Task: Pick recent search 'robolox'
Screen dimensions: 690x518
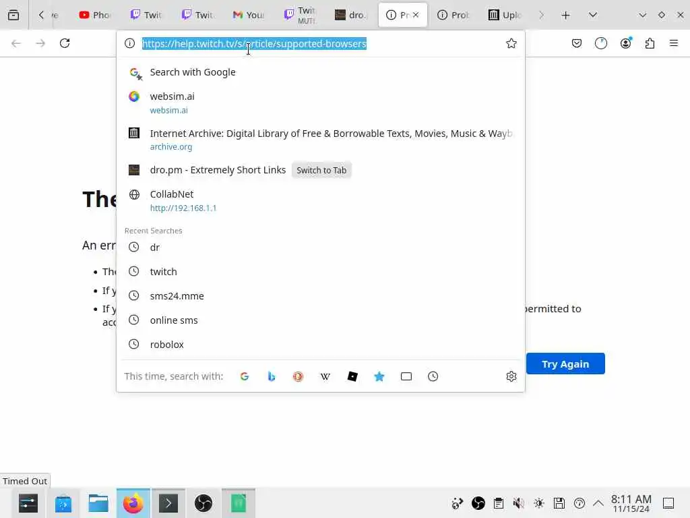Action: tap(320, 344)
